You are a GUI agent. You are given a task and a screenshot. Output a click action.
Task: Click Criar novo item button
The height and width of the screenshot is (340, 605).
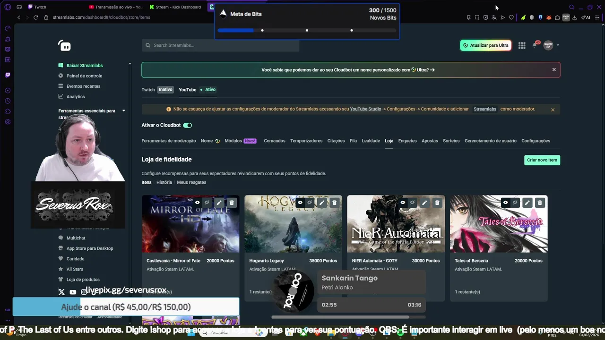[542, 160]
